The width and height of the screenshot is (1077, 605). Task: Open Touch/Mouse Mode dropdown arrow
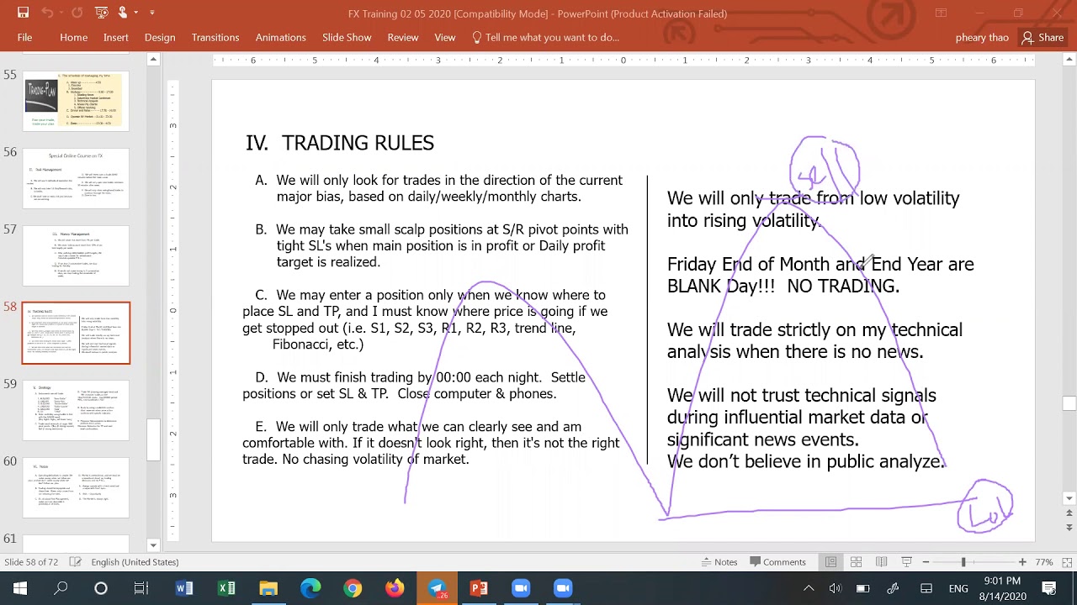point(136,13)
